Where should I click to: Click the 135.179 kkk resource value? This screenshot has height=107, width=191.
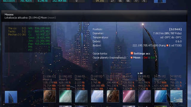(50, 83)
